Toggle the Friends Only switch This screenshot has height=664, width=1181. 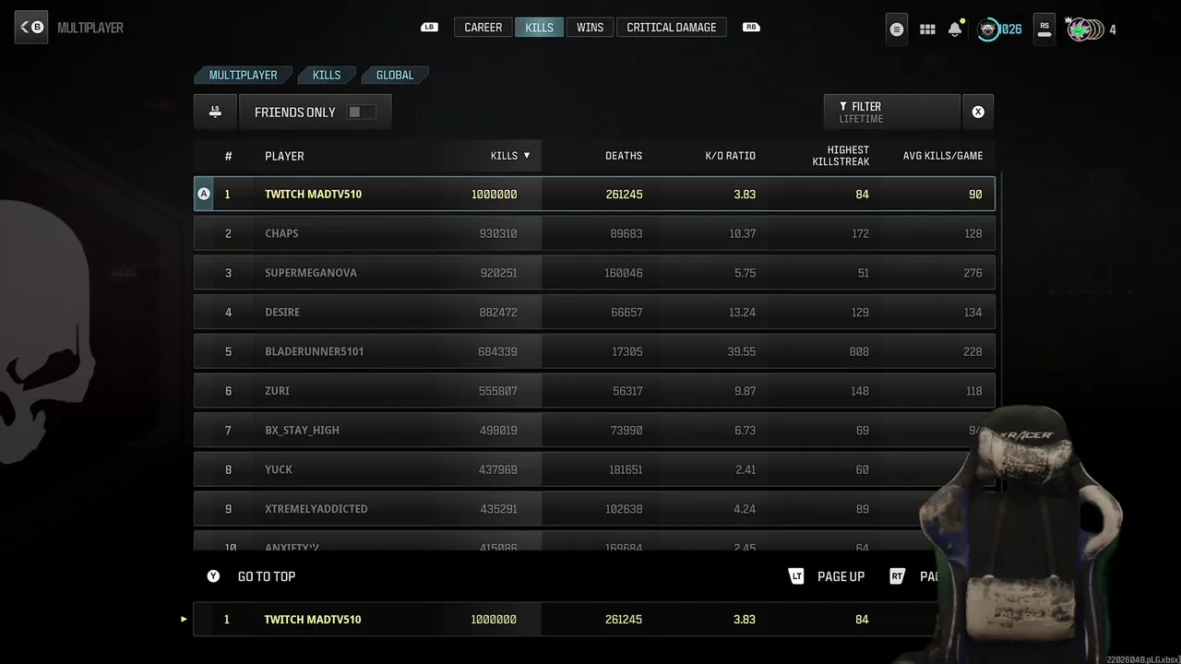coord(361,112)
